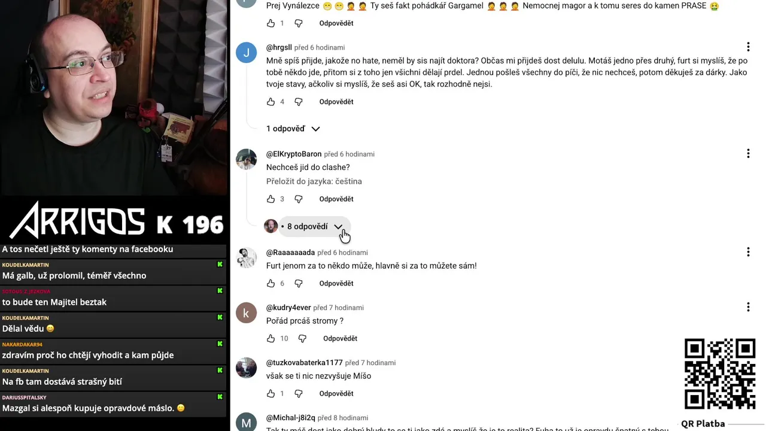Open options menu on @Raaaaaaada comment

(748, 252)
